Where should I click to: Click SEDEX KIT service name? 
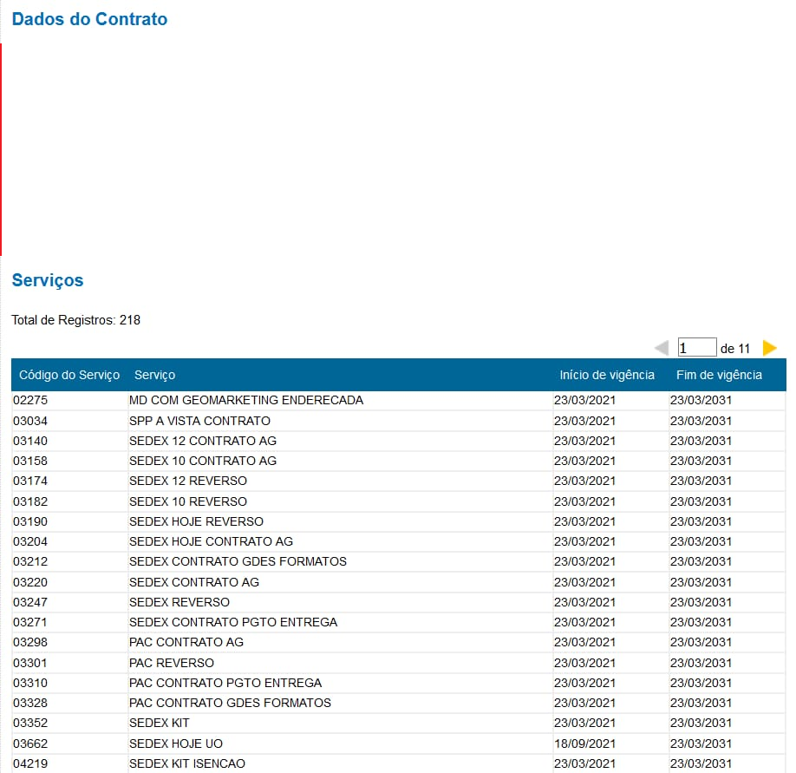[x=159, y=722]
